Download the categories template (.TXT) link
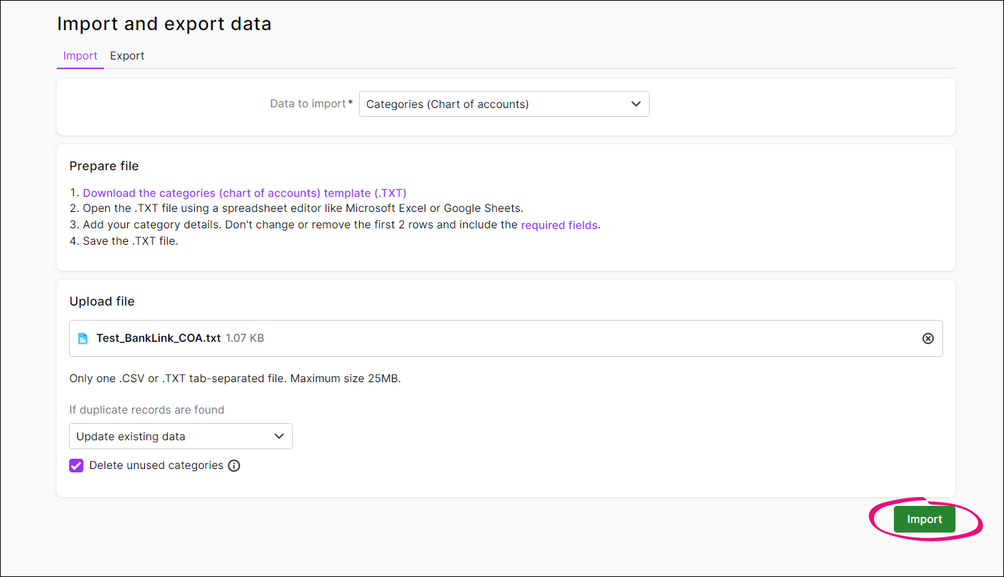The width and height of the screenshot is (1004, 577). (x=244, y=193)
